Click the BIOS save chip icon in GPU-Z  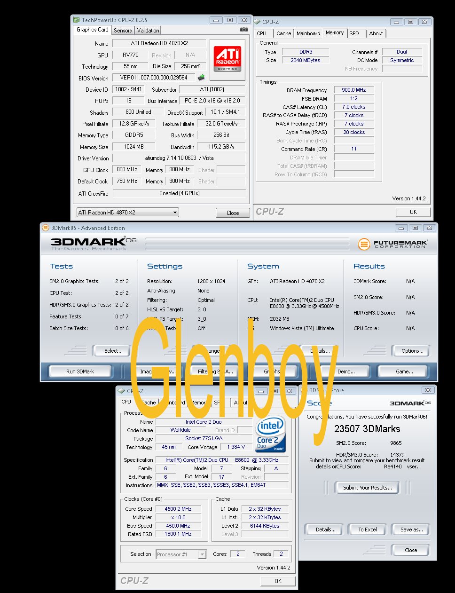pos(201,78)
